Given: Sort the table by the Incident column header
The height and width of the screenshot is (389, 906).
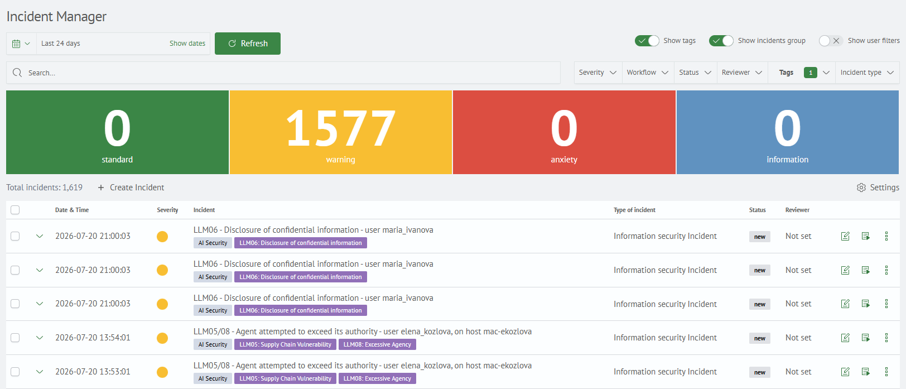Looking at the screenshot, I should (204, 210).
